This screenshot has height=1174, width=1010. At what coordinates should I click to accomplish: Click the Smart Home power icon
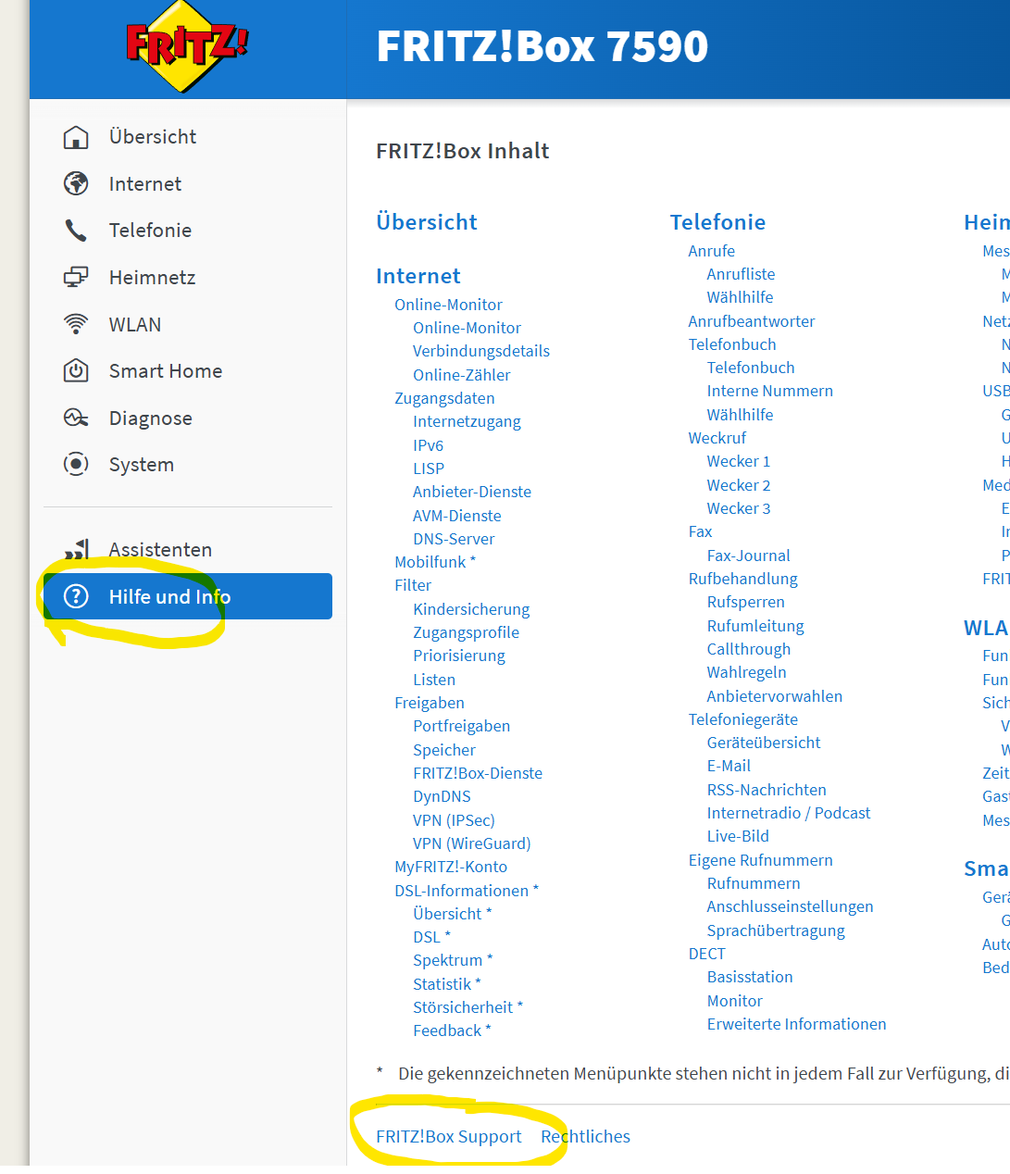[x=76, y=371]
